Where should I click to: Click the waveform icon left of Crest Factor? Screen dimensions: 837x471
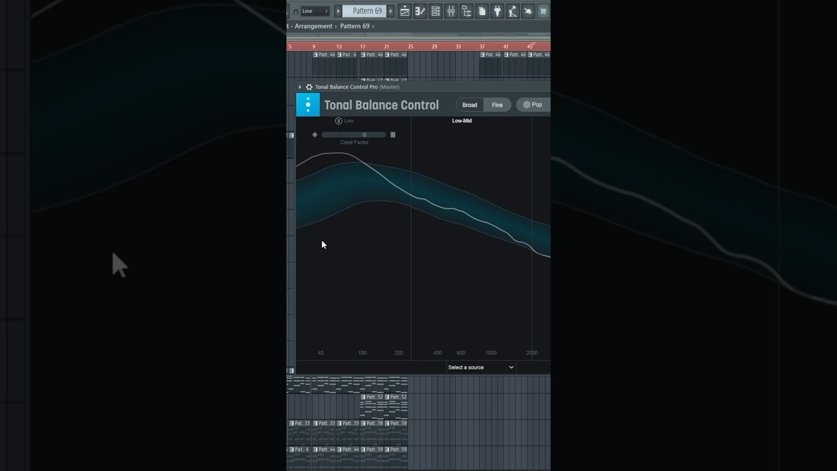[x=315, y=135]
